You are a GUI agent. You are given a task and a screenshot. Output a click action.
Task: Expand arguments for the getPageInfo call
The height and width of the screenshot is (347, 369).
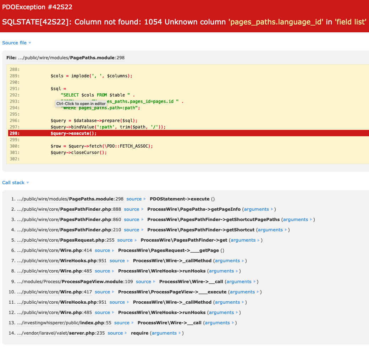point(256,209)
